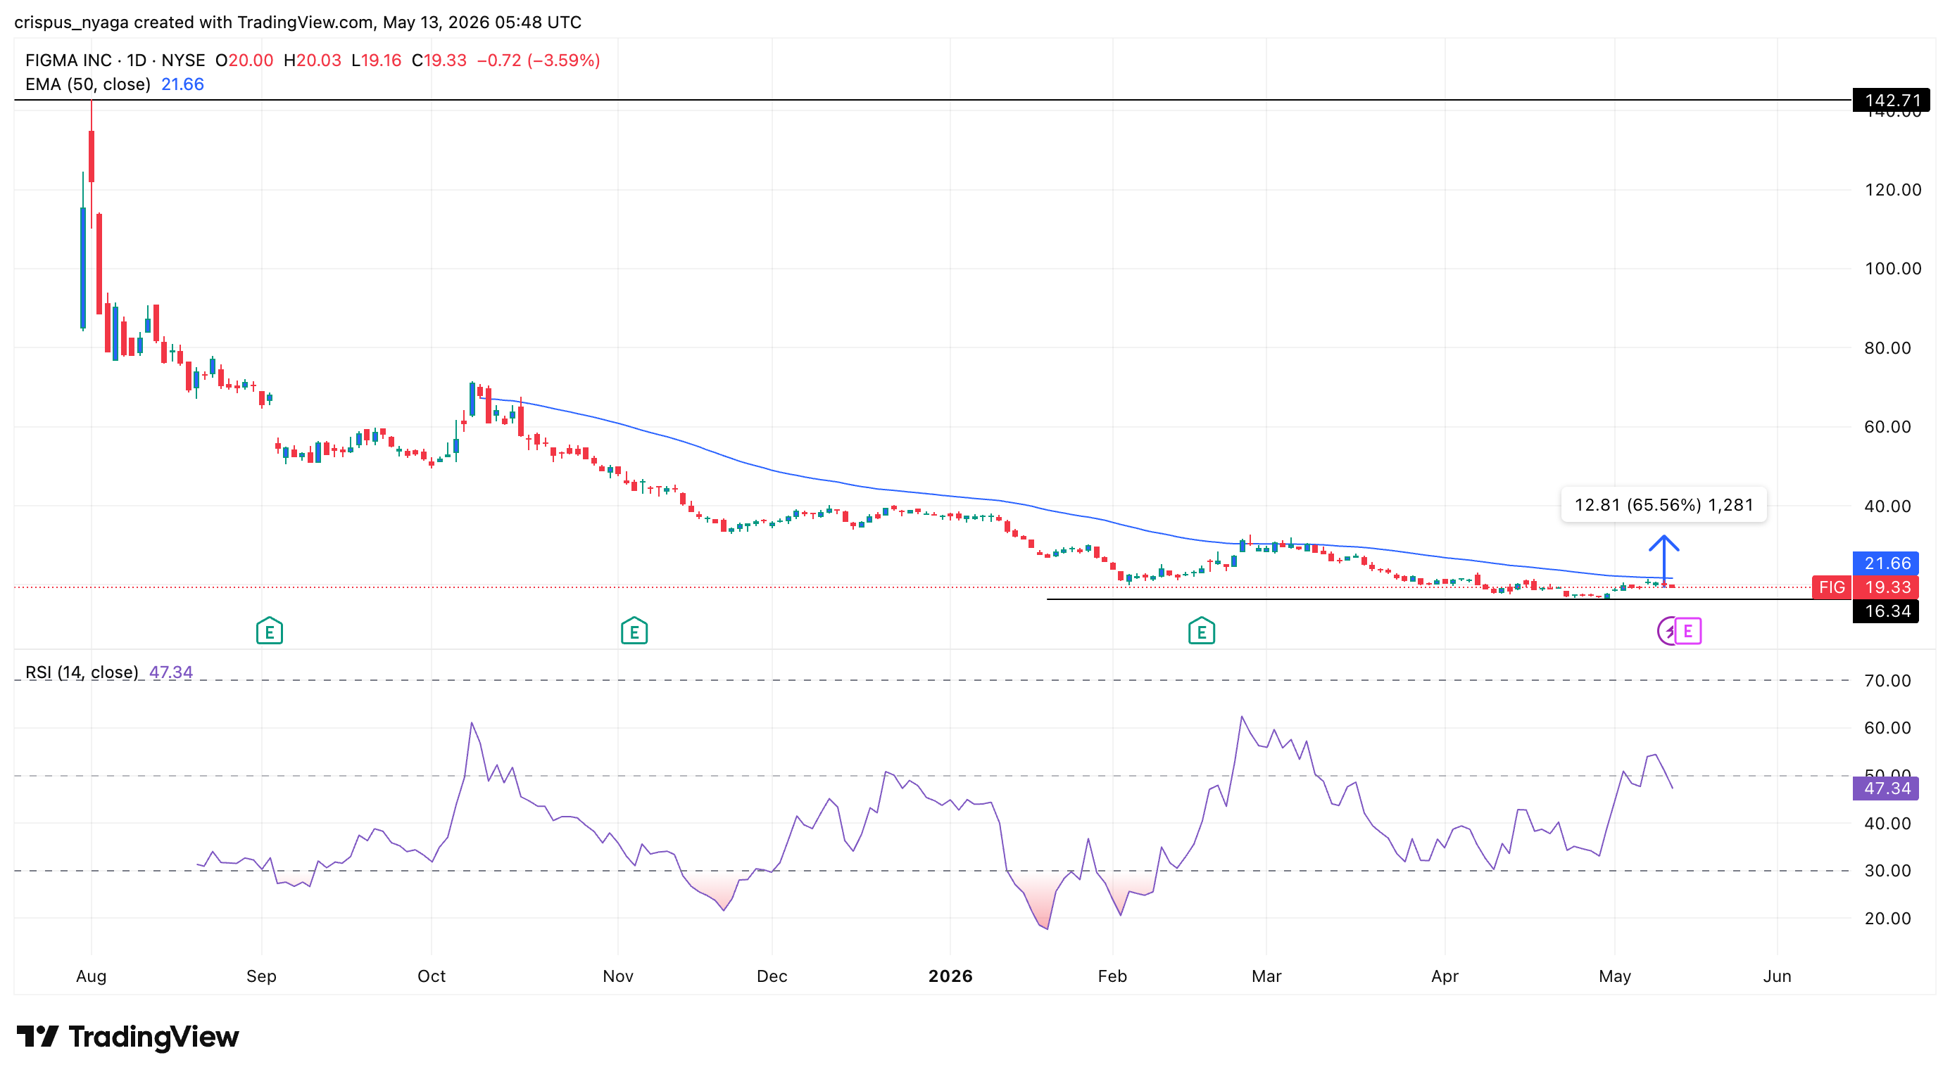The image size is (1950, 1079).
Task: Select the low value L19.16 in legend
Action: (377, 60)
